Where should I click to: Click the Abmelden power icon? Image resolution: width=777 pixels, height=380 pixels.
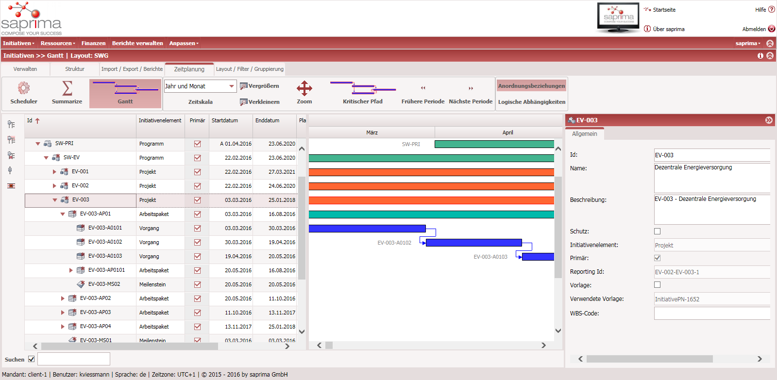click(x=772, y=29)
